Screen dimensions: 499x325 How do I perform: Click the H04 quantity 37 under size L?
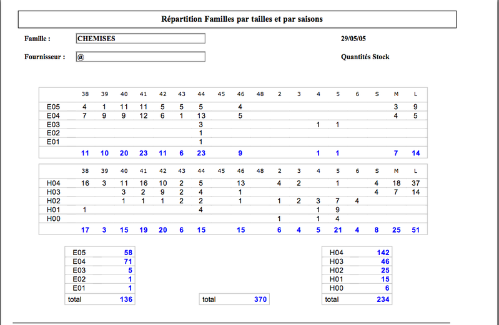pos(415,183)
